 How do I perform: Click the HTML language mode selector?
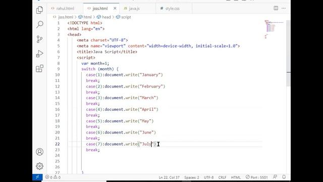(x=236, y=177)
